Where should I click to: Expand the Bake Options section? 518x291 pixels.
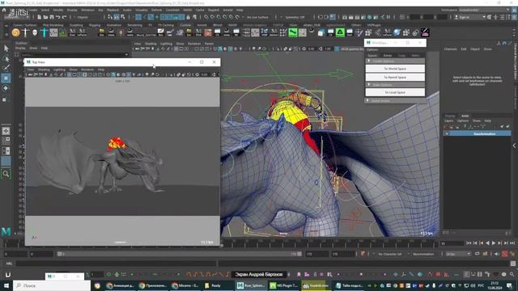395,85
